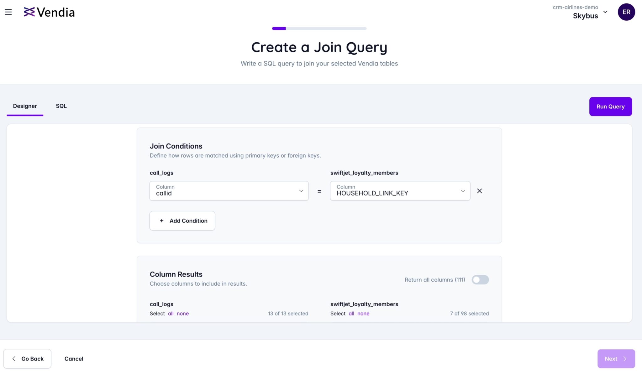Image resolution: width=642 pixels, height=374 pixels.
Task: Run the join query
Action: (x=609, y=106)
